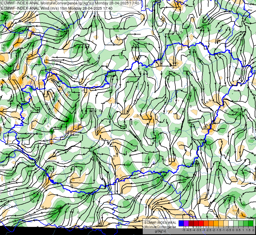Click the orange swatch between -2.5 and -2

click(211, 224)
